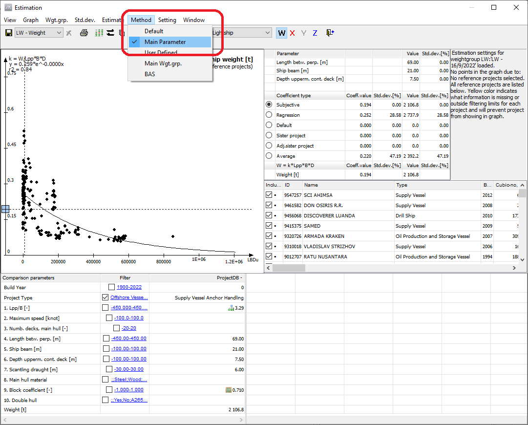Click the green dotted grid icon
The image size is (528, 425).
[99, 33]
